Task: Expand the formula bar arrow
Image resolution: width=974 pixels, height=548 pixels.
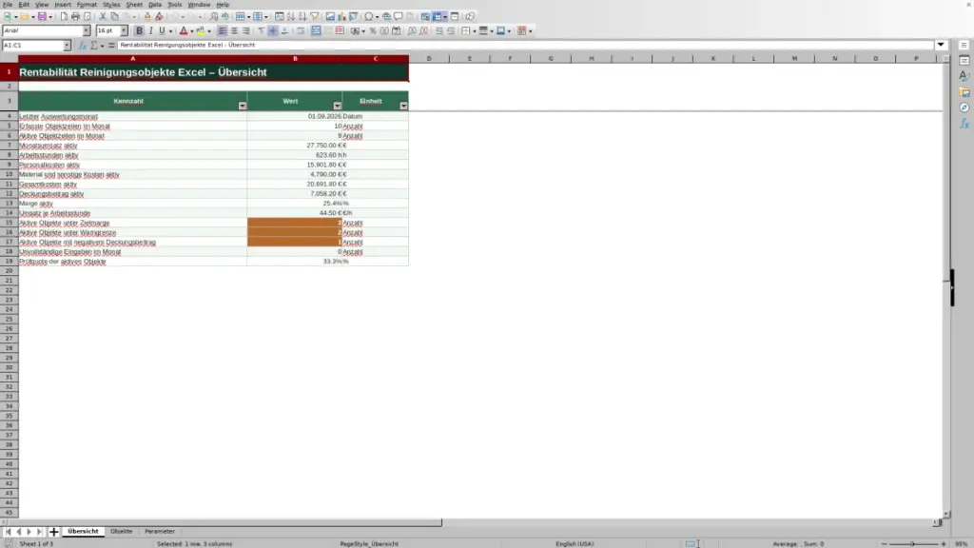Action: 941,45
